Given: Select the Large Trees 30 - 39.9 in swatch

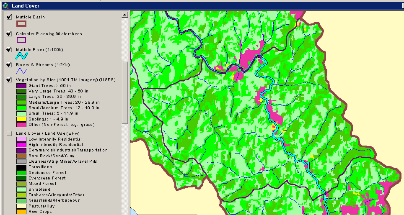Looking at the screenshot, I should [x=21, y=97].
